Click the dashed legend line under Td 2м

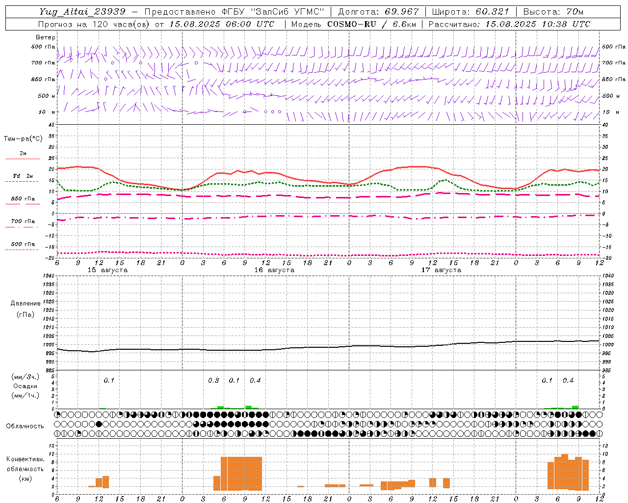pyautogui.click(x=22, y=182)
